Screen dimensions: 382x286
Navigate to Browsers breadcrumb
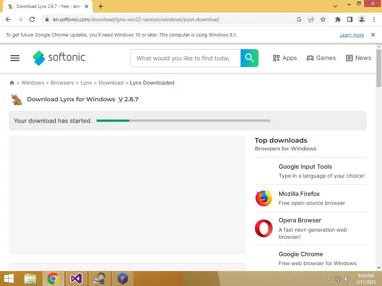click(62, 83)
